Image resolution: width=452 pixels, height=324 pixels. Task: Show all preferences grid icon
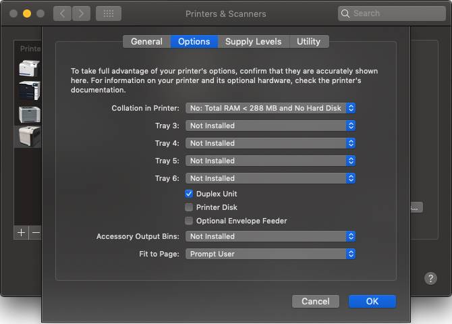point(108,13)
